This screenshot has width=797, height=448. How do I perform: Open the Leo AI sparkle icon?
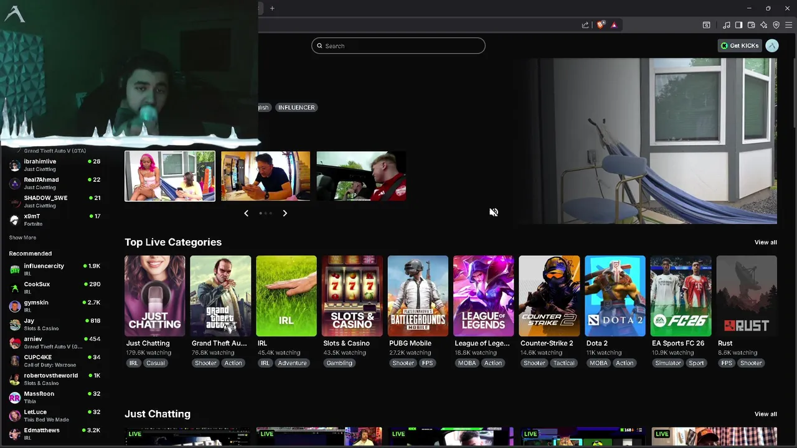coord(764,25)
